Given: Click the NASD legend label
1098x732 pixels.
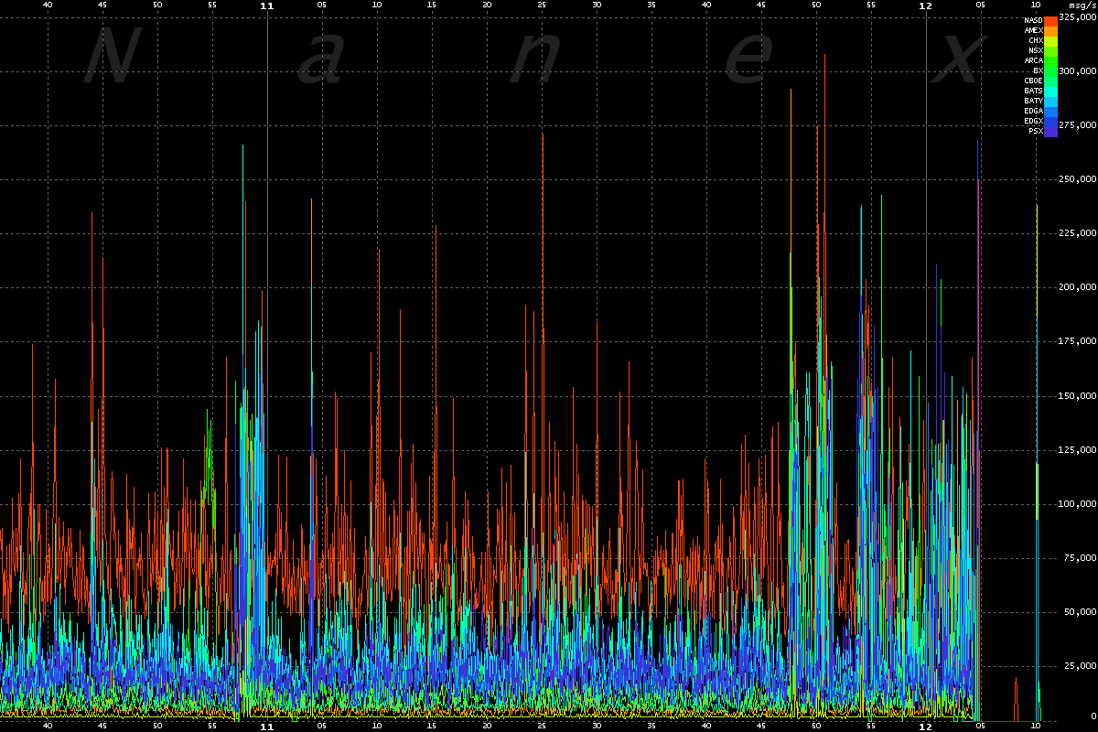Looking at the screenshot, I should [x=1033, y=20].
